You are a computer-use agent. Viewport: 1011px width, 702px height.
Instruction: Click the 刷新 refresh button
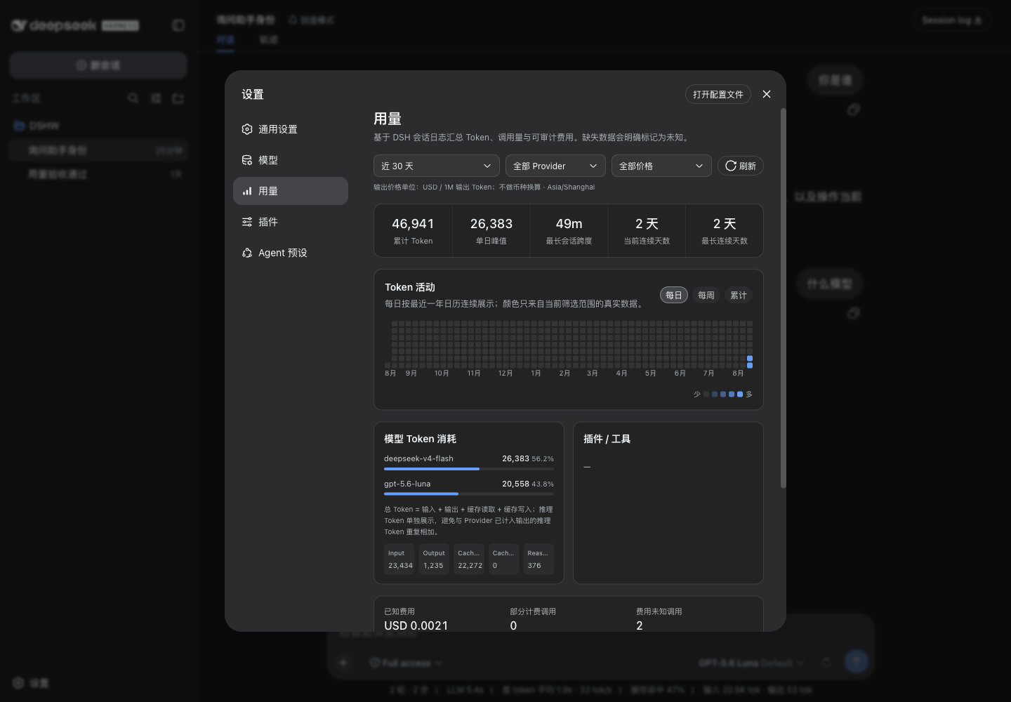(741, 166)
